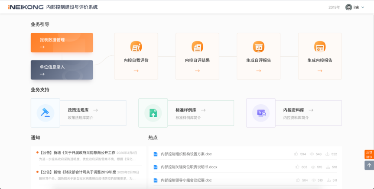Click the arrow next to 政策法规库
This screenshot has width=374, height=189.
click(95, 110)
